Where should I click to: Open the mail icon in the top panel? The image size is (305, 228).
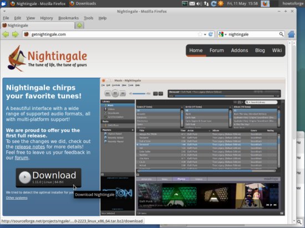192,3
